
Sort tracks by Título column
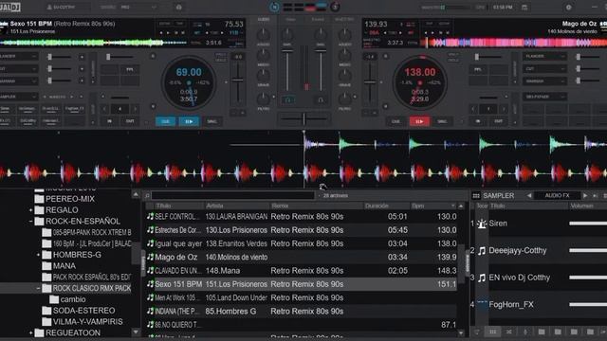point(179,206)
